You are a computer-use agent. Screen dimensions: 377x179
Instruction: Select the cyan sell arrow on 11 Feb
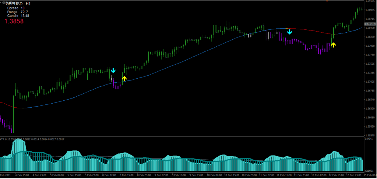(290, 32)
